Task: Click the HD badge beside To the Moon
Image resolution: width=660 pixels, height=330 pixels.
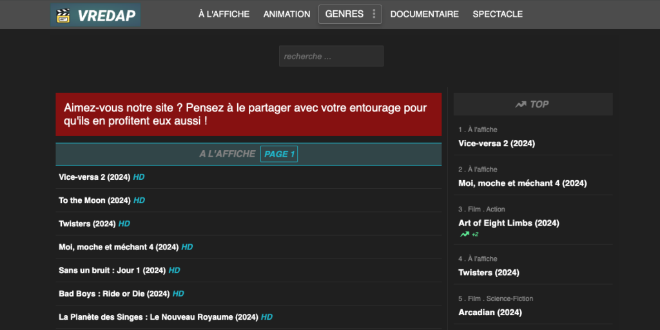Action: pos(139,200)
